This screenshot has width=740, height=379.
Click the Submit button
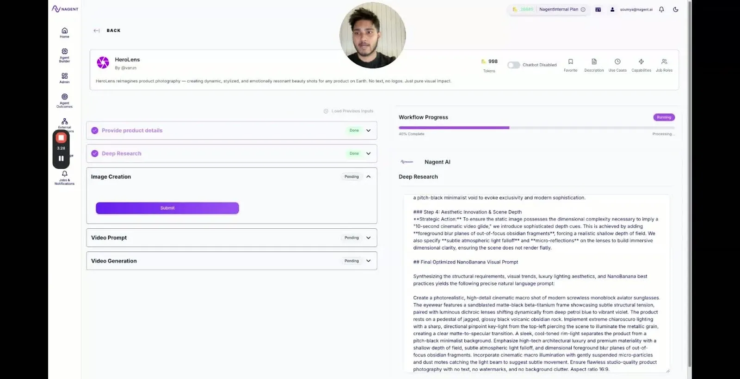tap(167, 208)
